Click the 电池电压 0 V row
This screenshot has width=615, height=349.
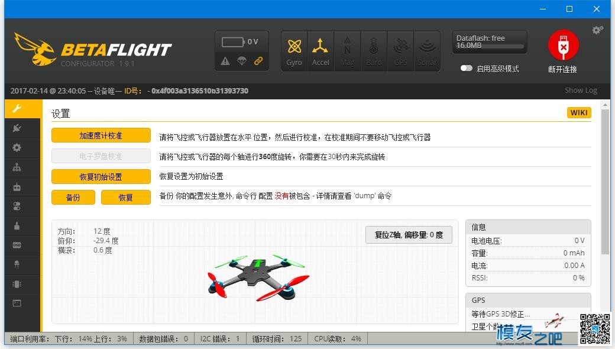coord(528,241)
